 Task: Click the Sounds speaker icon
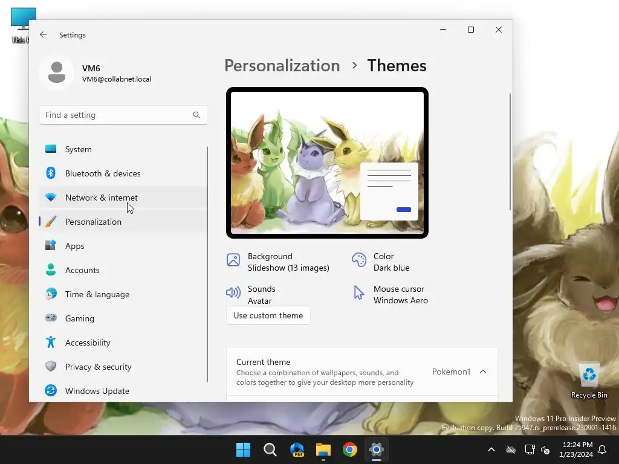pyautogui.click(x=233, y=292)
